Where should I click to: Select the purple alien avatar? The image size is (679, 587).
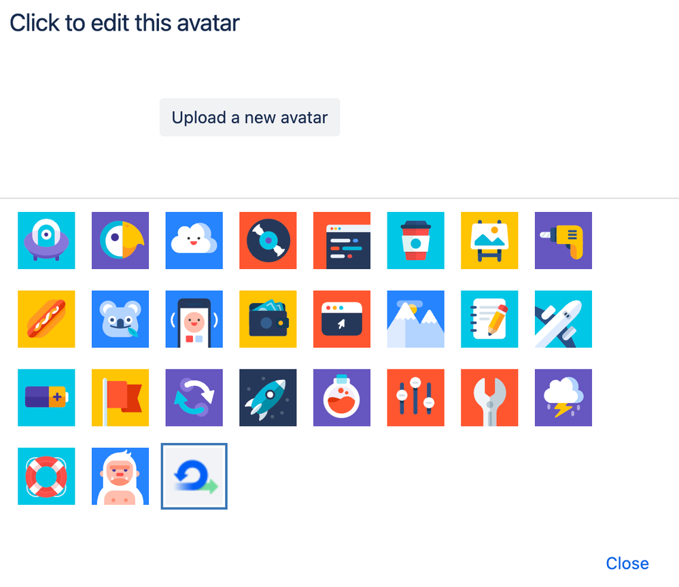pyautogui.click(x=46, y=241)
